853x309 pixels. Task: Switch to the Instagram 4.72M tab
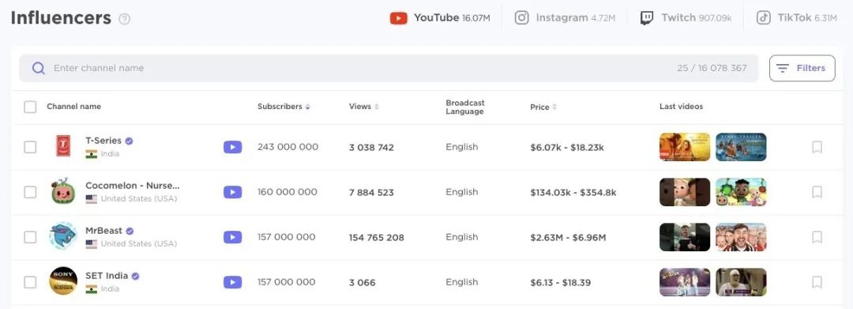[x=565, y=18]
